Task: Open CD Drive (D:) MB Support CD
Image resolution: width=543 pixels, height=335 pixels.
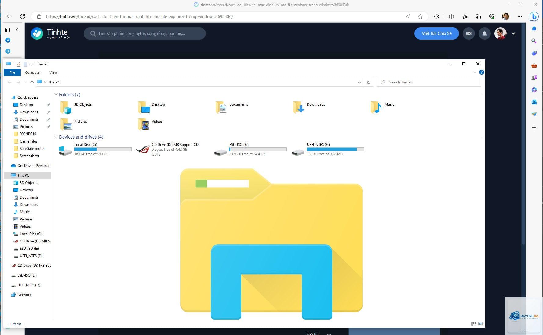Action: [x=167, y=149]
